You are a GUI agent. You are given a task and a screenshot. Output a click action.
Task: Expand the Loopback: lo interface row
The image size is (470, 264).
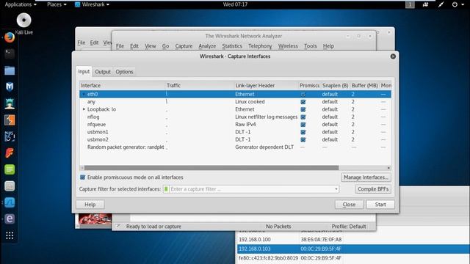[84, 109]
